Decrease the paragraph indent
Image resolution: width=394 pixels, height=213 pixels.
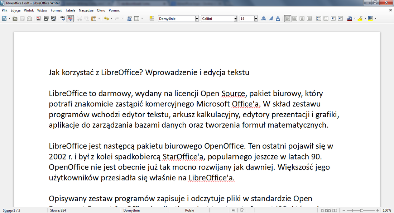pos(333,18)
